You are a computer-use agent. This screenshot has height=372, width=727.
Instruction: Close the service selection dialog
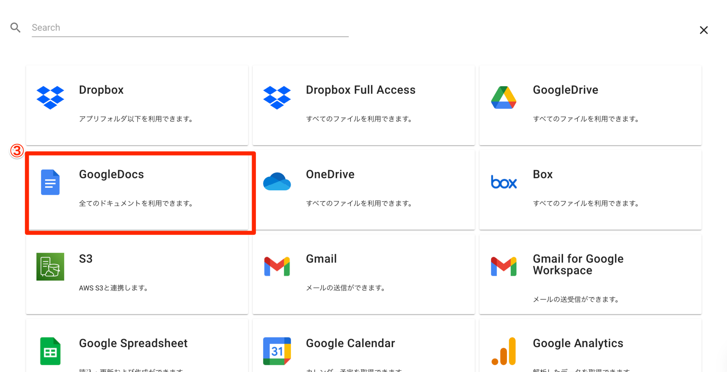(x=704, y=30)
